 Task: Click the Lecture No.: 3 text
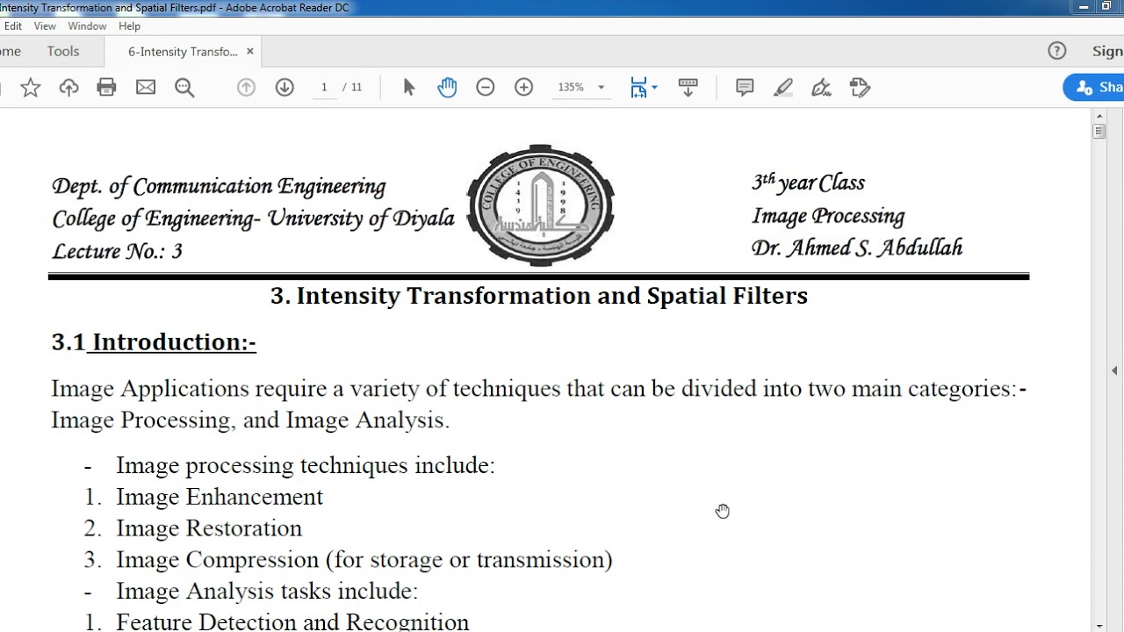pyautogui.click(x=118, y=251)
